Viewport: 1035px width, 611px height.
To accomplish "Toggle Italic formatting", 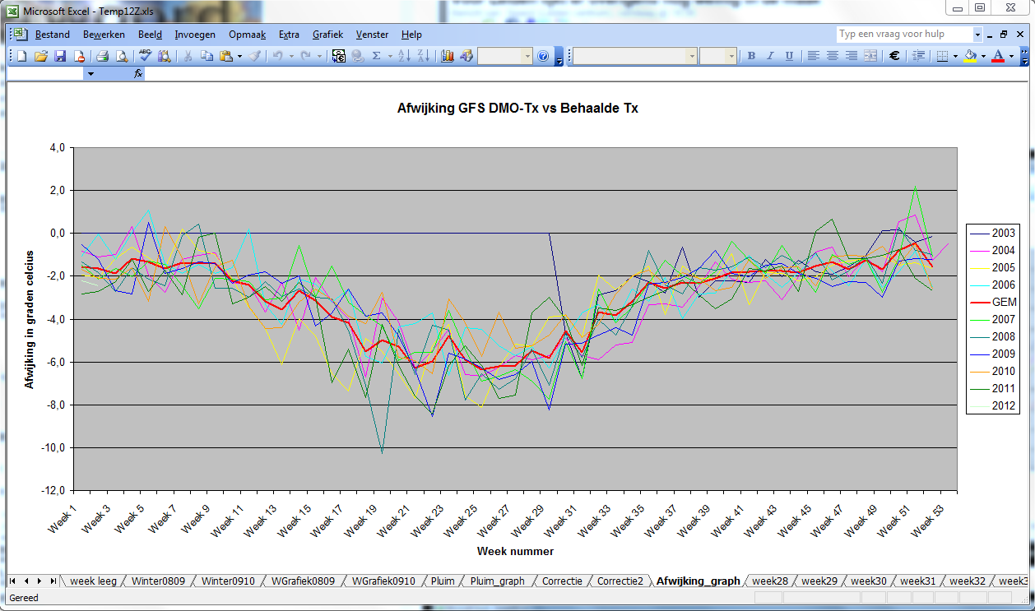I will pyautogui.click(x=770, y=56).
